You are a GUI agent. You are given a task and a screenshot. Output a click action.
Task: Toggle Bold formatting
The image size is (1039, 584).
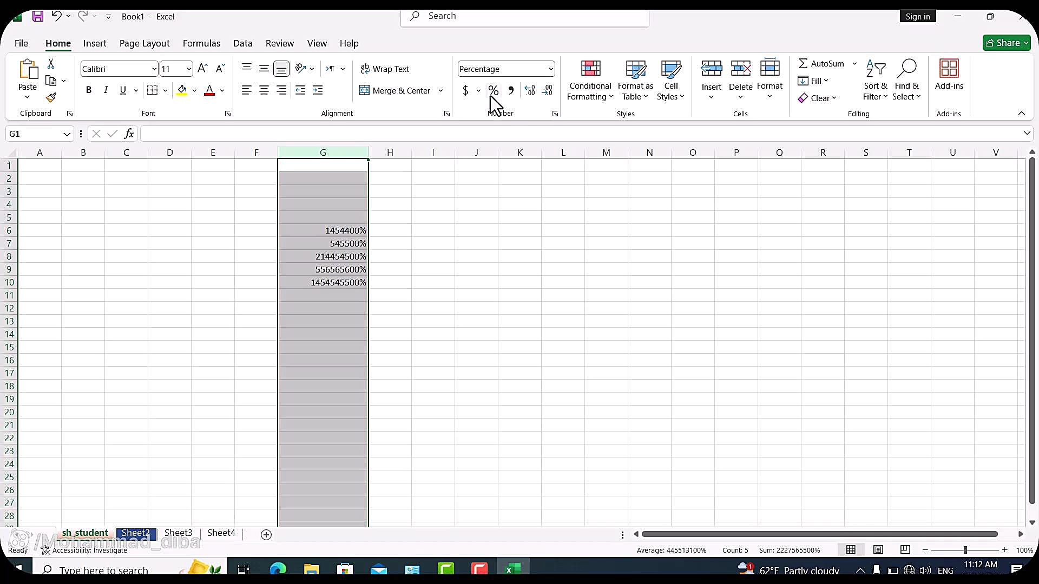(89, 90)
